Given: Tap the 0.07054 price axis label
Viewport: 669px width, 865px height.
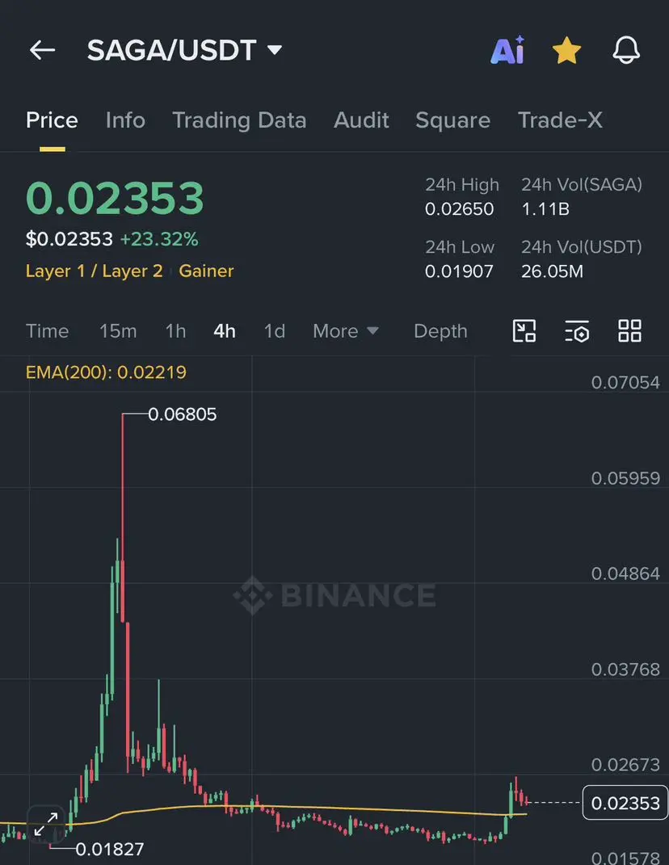Looking at the screenshot, I should pos(625,382).
